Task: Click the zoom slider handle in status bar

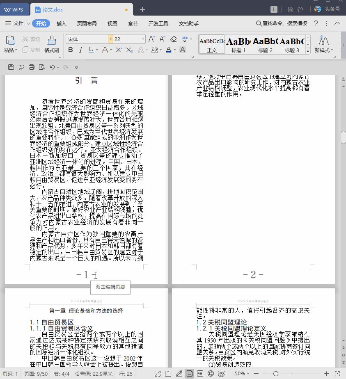Action: click(276, 374)
